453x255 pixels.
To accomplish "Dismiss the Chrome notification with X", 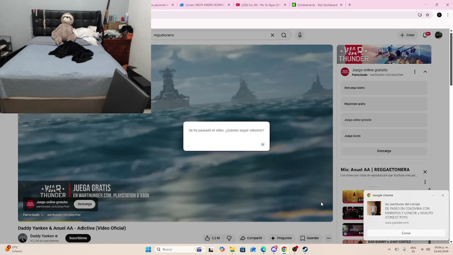I will point(443,195).
